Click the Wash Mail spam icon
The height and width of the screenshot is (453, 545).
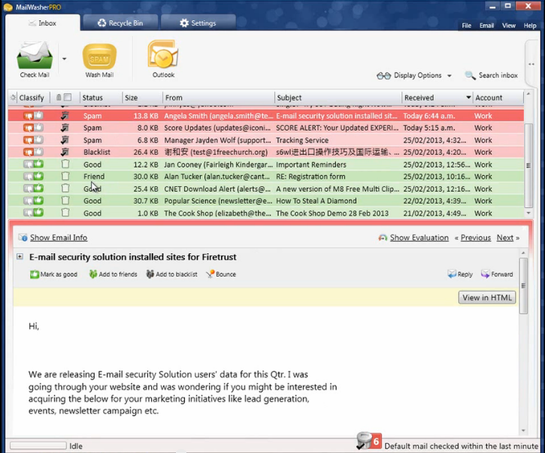(99, 56)
